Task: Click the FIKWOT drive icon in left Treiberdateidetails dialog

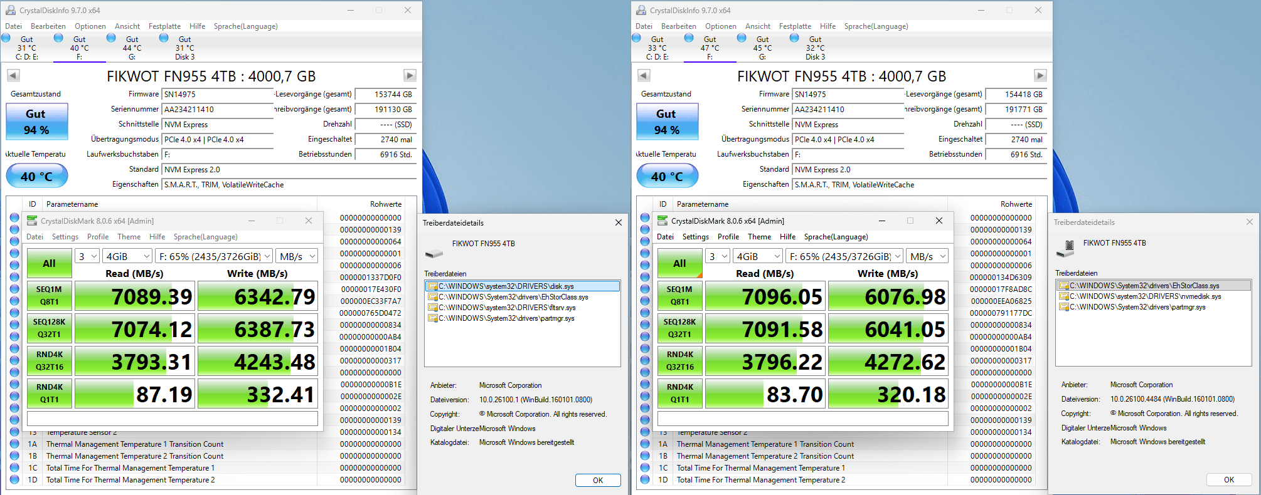Action: pyautogui.click(x=434, y=253)
